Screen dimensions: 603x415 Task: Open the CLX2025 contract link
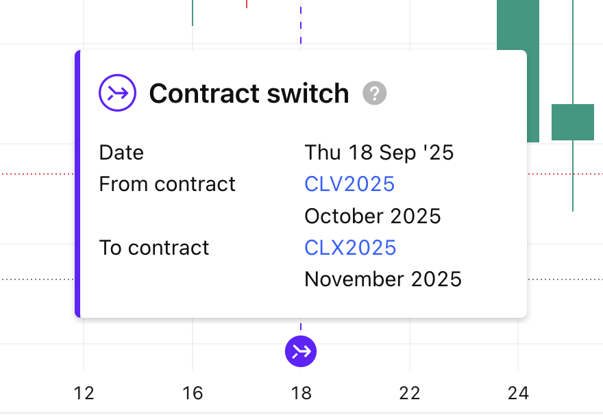(350, 247)
